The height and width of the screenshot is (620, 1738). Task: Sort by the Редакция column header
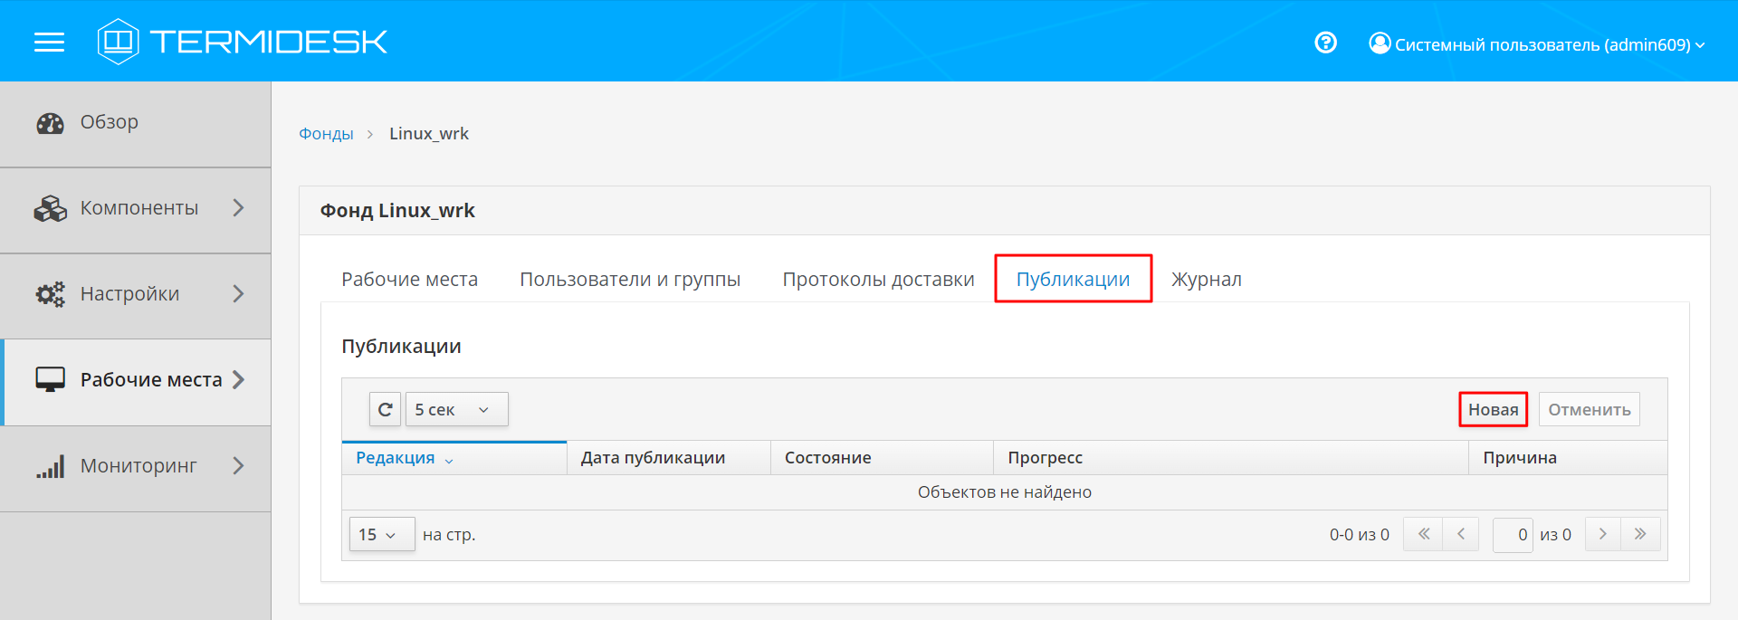(396, 458)
